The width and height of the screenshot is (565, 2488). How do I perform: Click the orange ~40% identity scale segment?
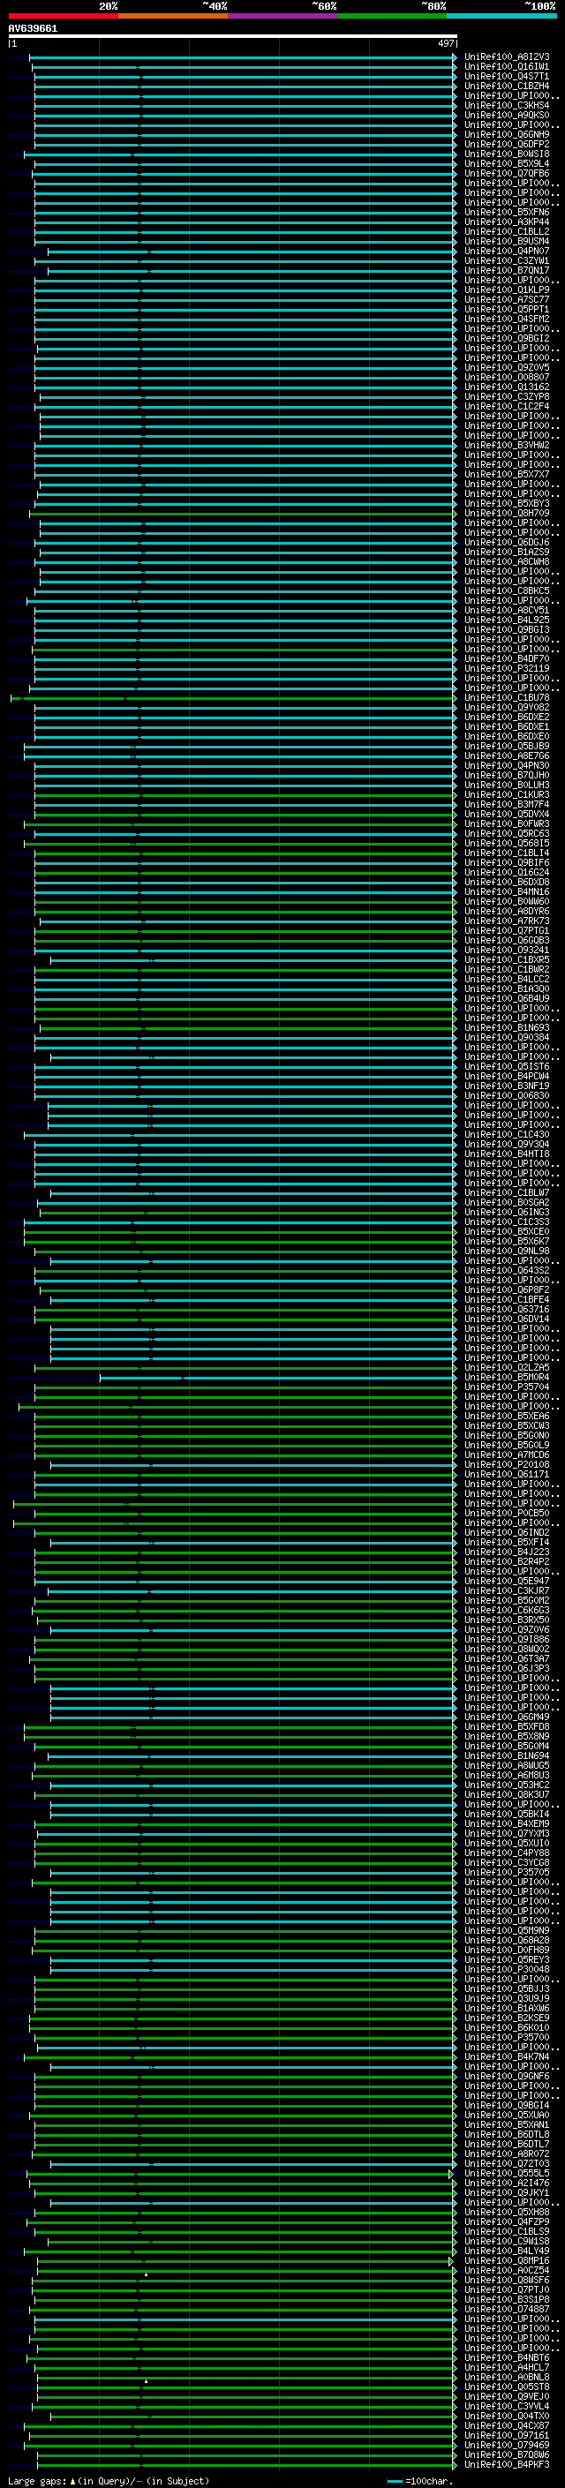173,16
